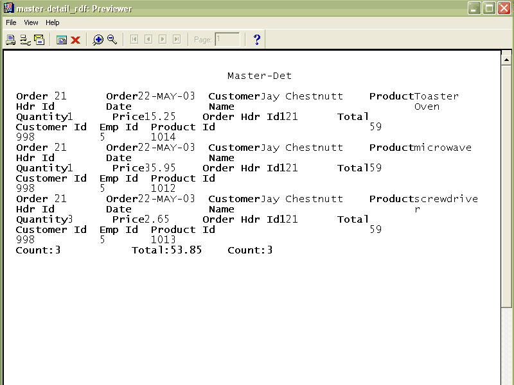Click the application icon in title bar
This screenshot has height=385, width=514.
pos(8,8)
